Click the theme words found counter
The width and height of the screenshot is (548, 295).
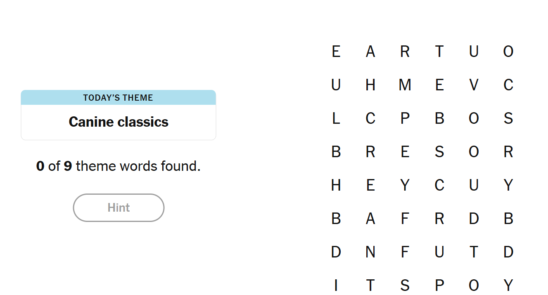(x=119, y=166)
